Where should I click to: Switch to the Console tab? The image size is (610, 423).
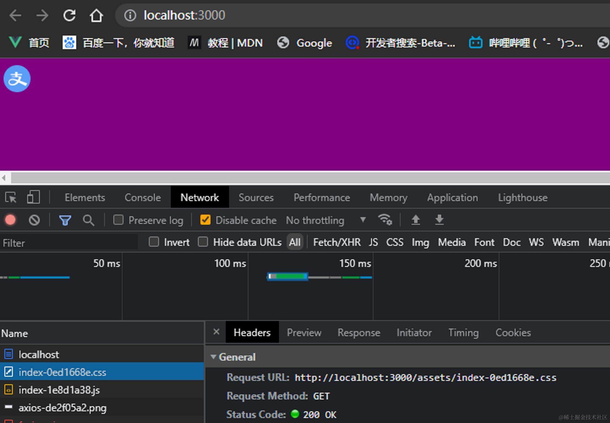click(142, 197)
